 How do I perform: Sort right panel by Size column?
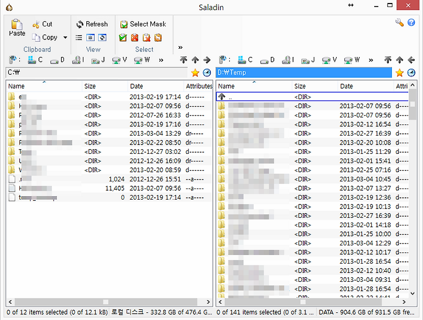coord(315,86)
